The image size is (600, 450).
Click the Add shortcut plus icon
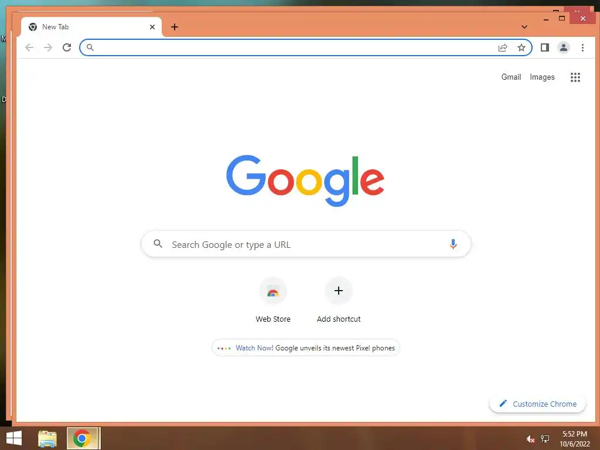click(338, 291)
